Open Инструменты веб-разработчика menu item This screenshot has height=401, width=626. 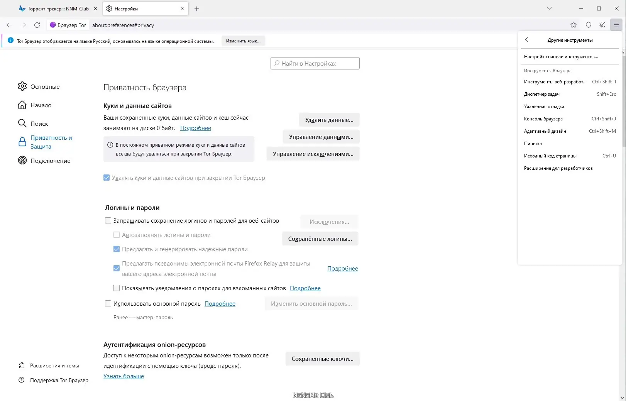coord(570,82)
